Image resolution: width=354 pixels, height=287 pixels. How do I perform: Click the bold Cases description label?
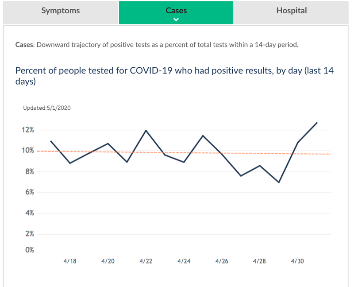pyautogui.click(x=25, y=45)
